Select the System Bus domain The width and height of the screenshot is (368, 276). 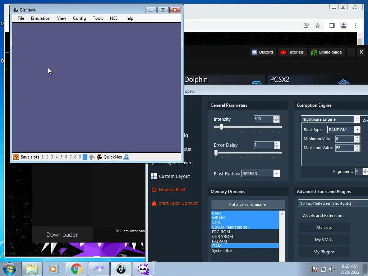(x=245, y=250)
